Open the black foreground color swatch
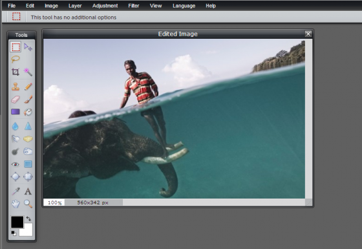362x249 pixels. (x=17, y=222)
